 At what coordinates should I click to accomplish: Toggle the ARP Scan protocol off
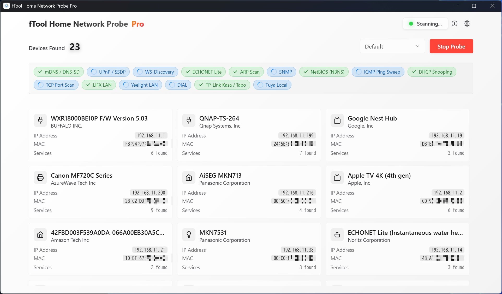click(x=246, y=72)
